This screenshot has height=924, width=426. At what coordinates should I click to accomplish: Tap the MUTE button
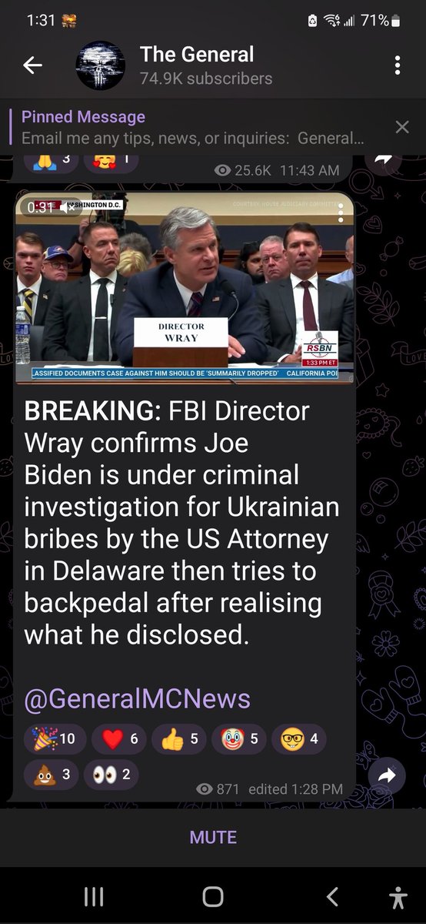tap(213, 837)
